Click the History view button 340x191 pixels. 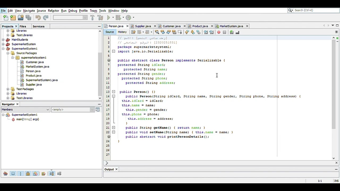[122, 32]
